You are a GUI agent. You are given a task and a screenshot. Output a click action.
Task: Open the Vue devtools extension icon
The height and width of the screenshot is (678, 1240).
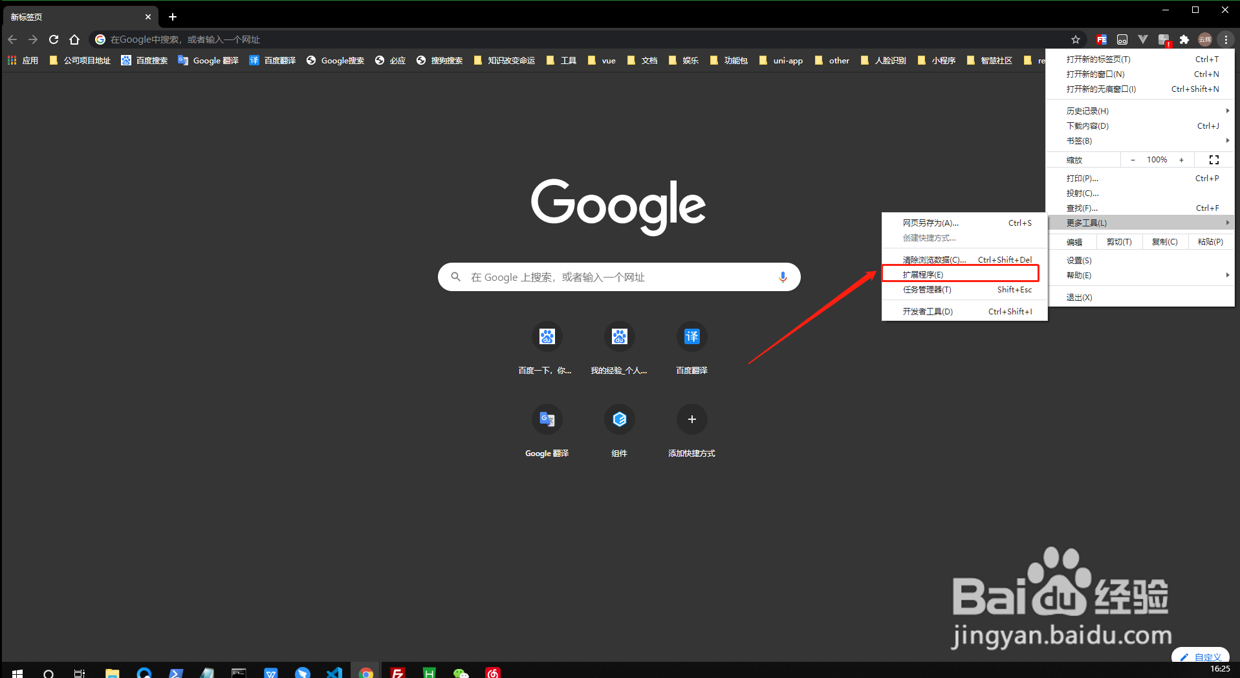pos(1143,39)
